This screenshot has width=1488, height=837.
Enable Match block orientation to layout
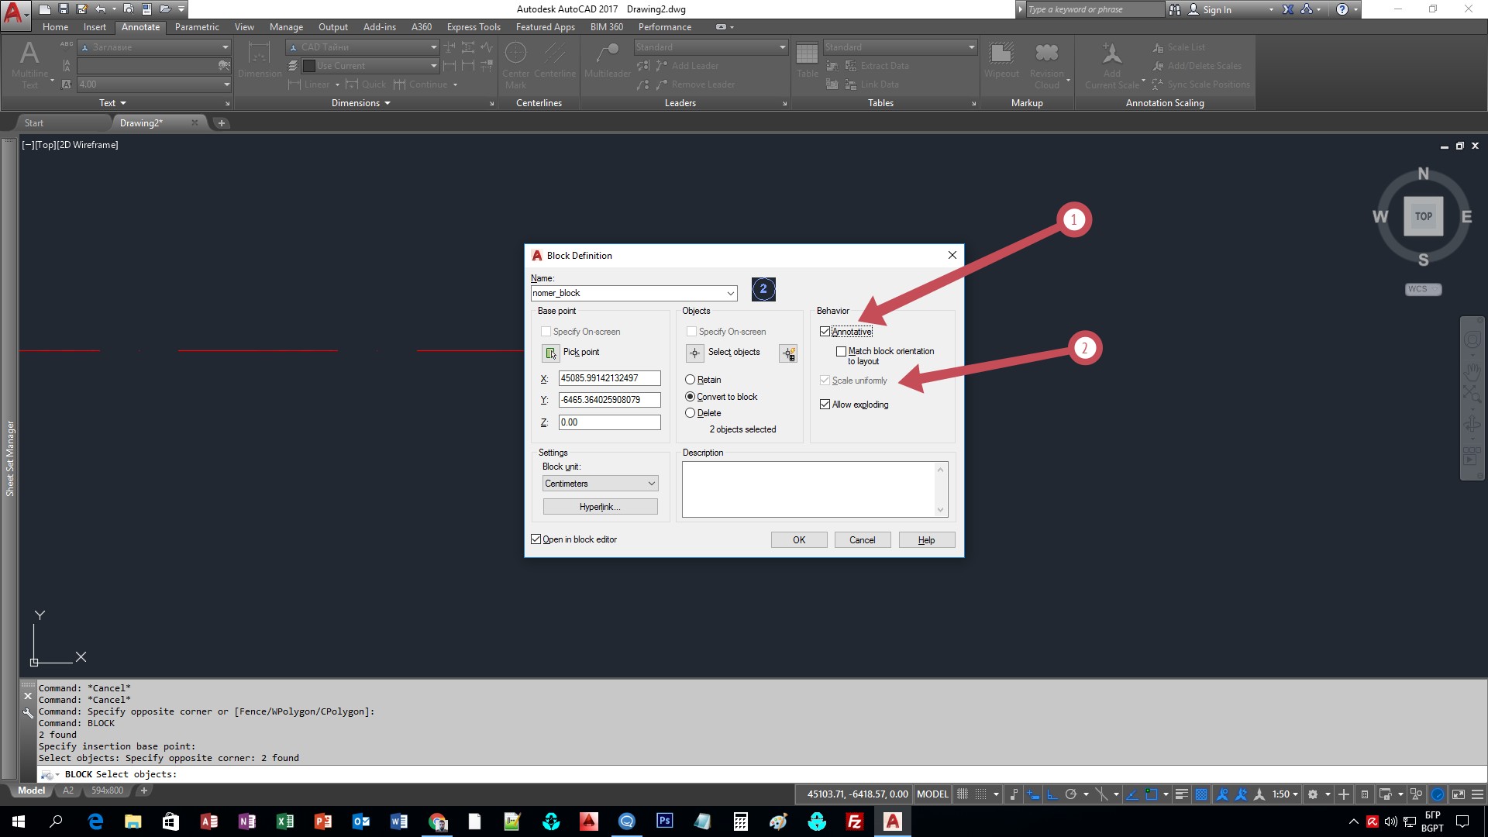842,351
